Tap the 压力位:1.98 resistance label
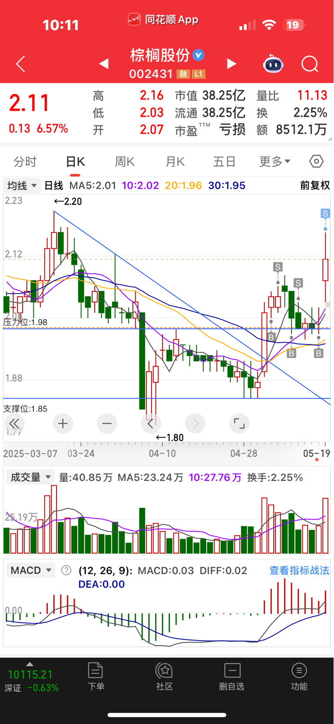The image size is (334, 724). 25,322
